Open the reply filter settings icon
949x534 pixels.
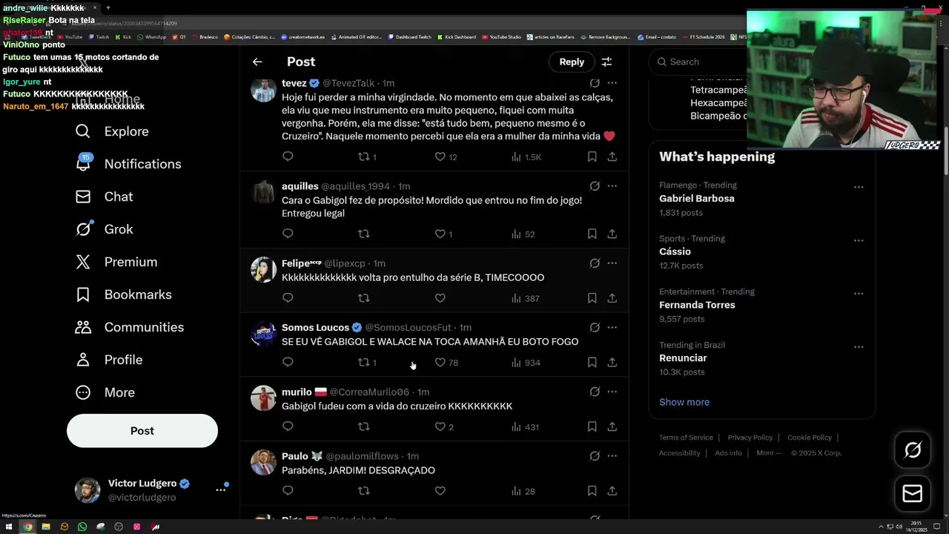(606, 62)
